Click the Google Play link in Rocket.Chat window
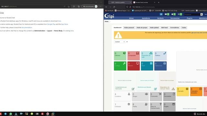Screen dimensions: 207x116 (51, 24)
